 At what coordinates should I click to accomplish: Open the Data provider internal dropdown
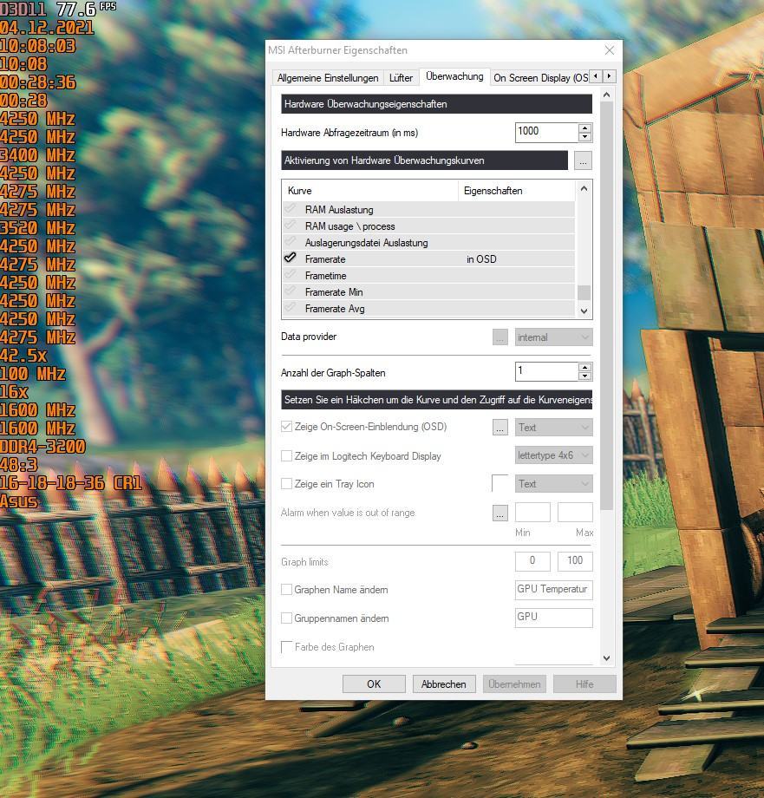click(x=553, y=337)
